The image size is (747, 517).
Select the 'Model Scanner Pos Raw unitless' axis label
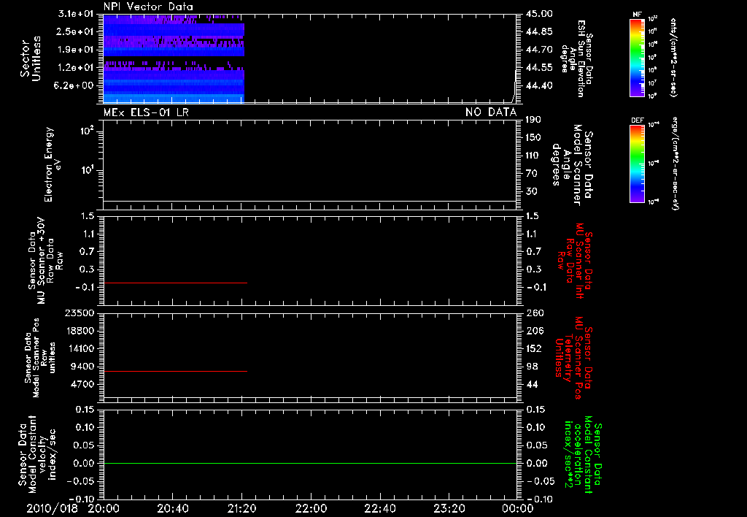[40, 358]
